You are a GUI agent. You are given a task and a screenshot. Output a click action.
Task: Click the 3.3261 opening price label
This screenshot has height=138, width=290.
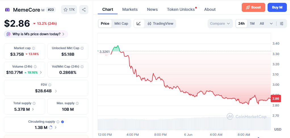pos(104,52)
